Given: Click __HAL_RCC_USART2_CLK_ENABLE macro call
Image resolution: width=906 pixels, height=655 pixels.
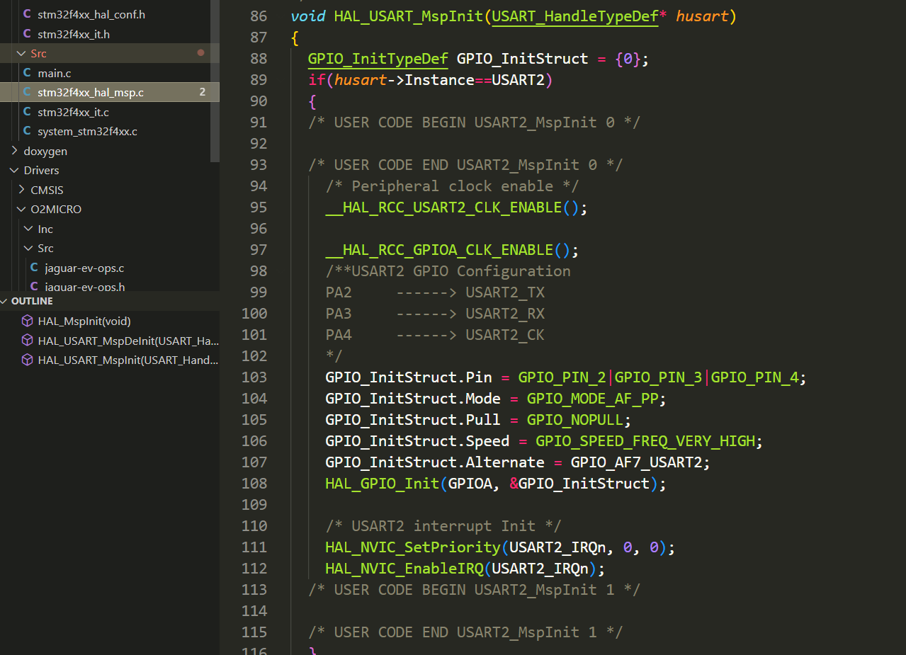Looking at the screenshot, I should pyautogui.click(x=443, y=207).
